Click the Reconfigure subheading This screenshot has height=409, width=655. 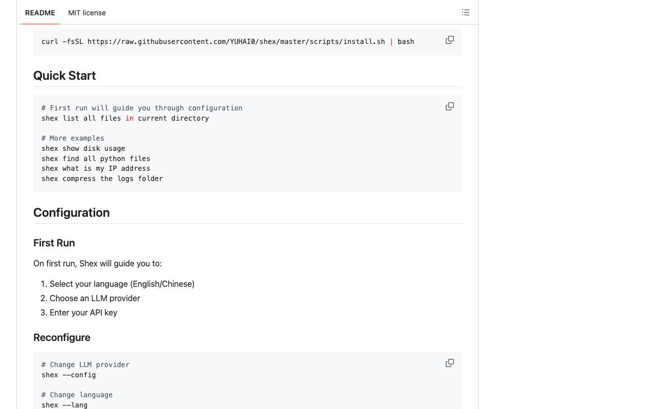(61, 337)
